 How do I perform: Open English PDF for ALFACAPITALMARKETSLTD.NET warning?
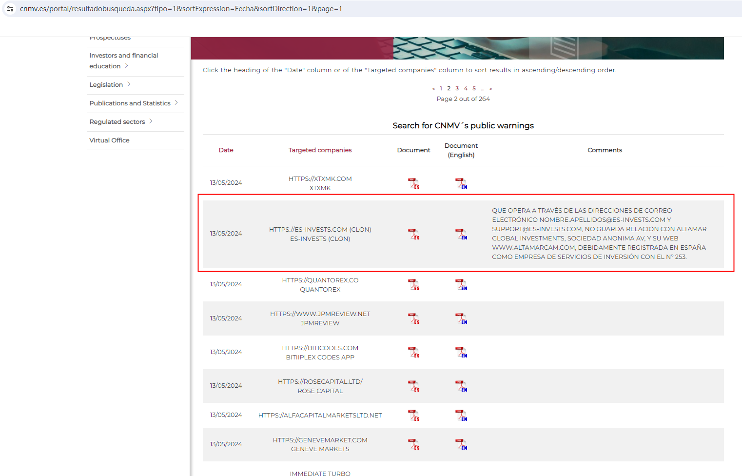point(461,415)
